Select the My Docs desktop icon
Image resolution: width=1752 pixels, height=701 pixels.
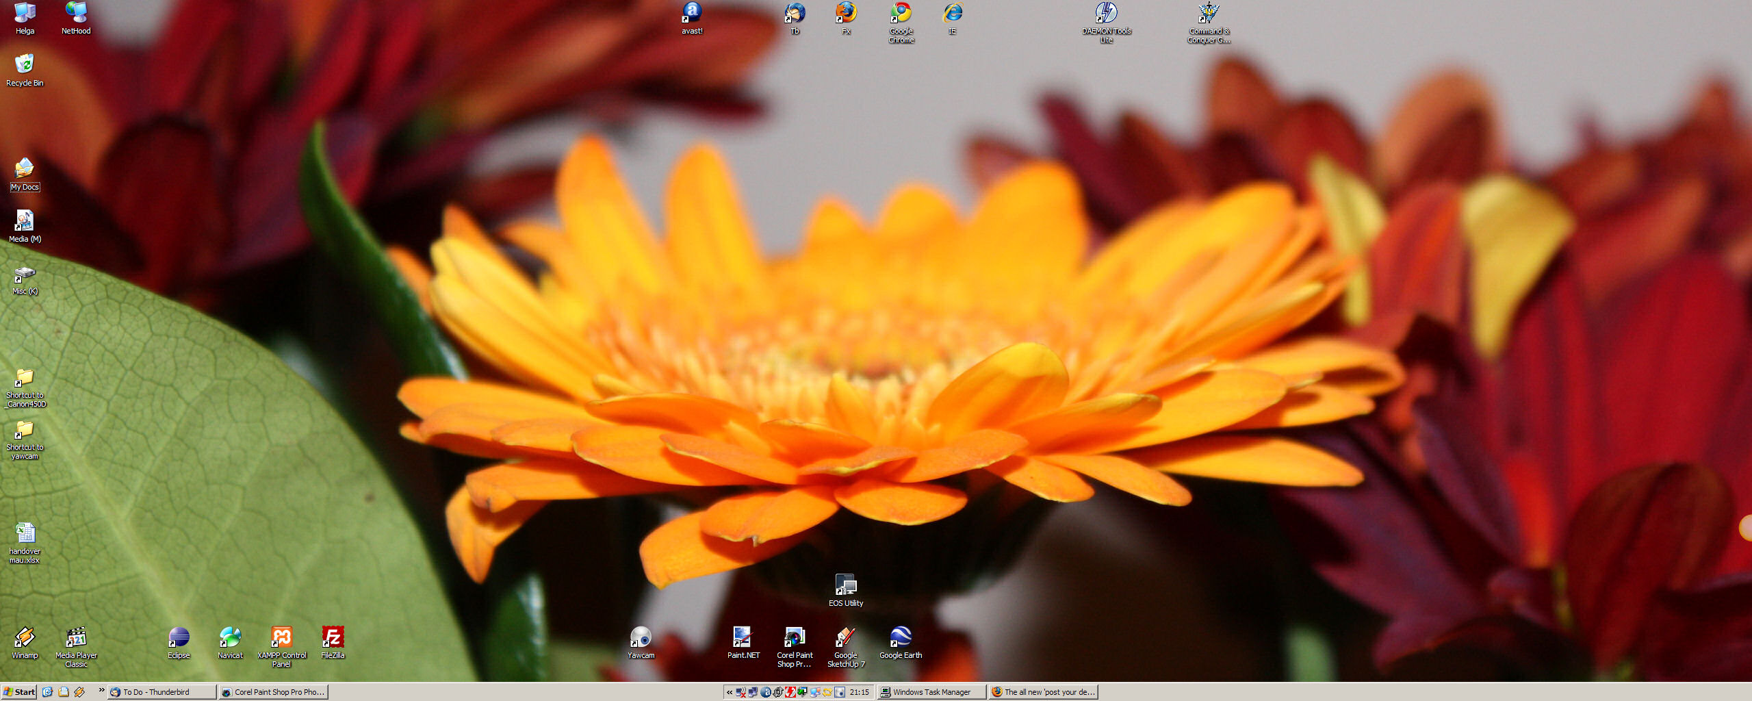(25, 174)
